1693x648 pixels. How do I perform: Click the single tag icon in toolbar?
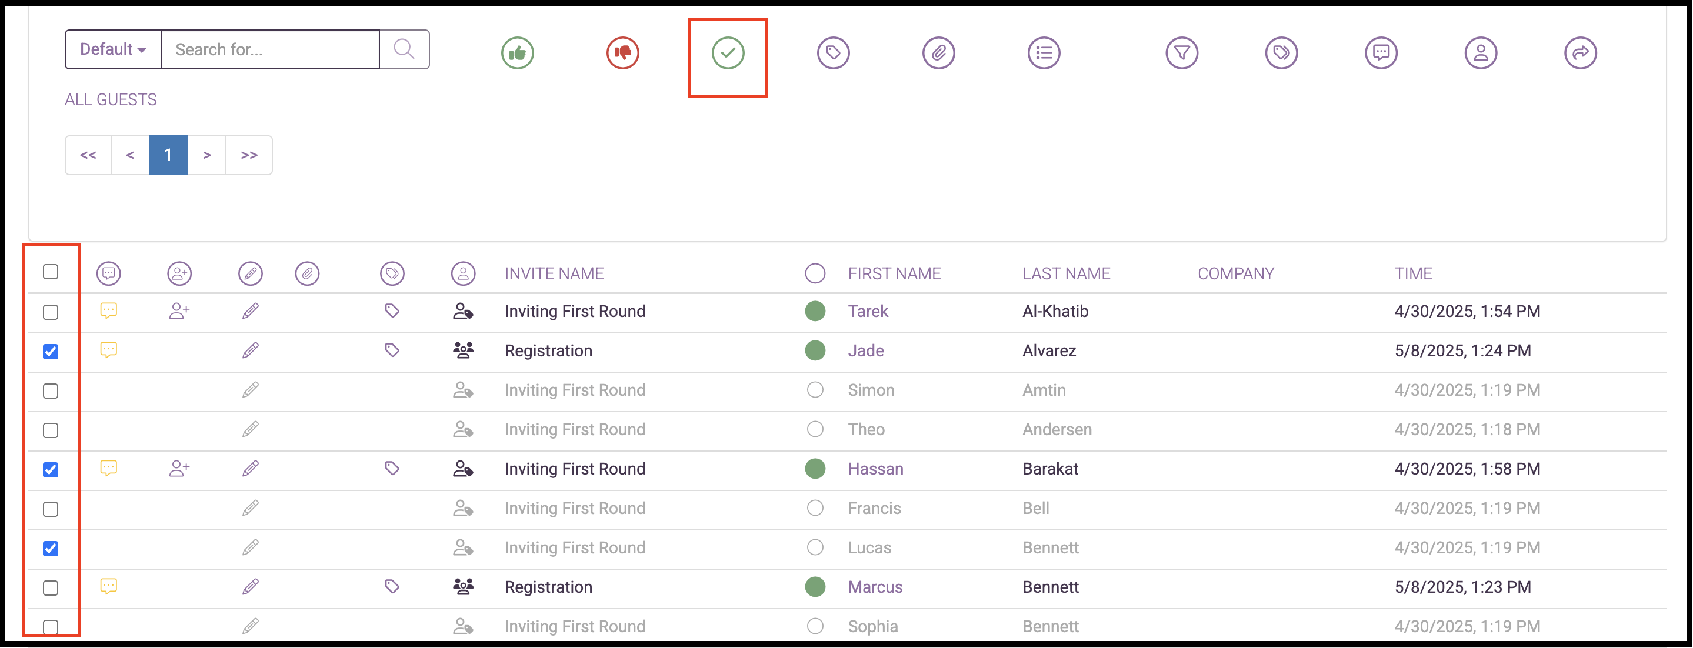(833, 52)
